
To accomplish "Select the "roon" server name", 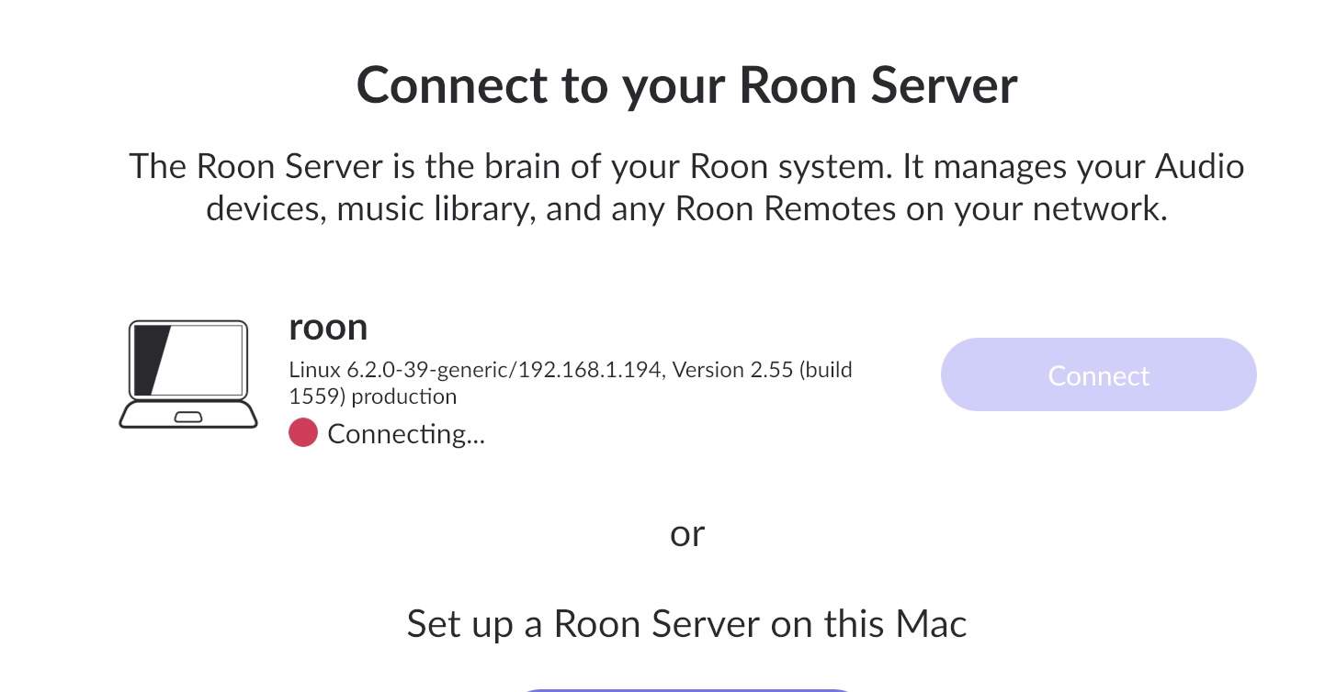I will (328, 327).
